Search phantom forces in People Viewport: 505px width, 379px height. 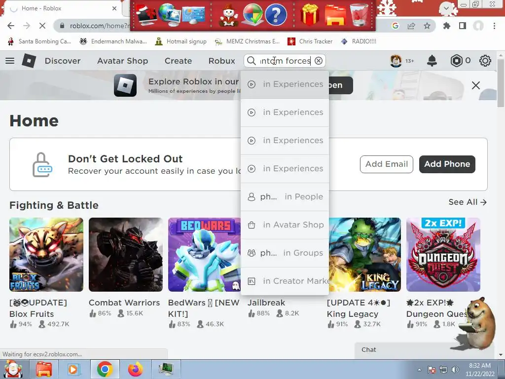point(285,196)
